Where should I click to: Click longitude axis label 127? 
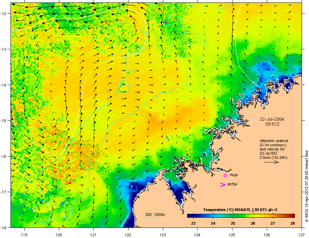tap(302, 234)
